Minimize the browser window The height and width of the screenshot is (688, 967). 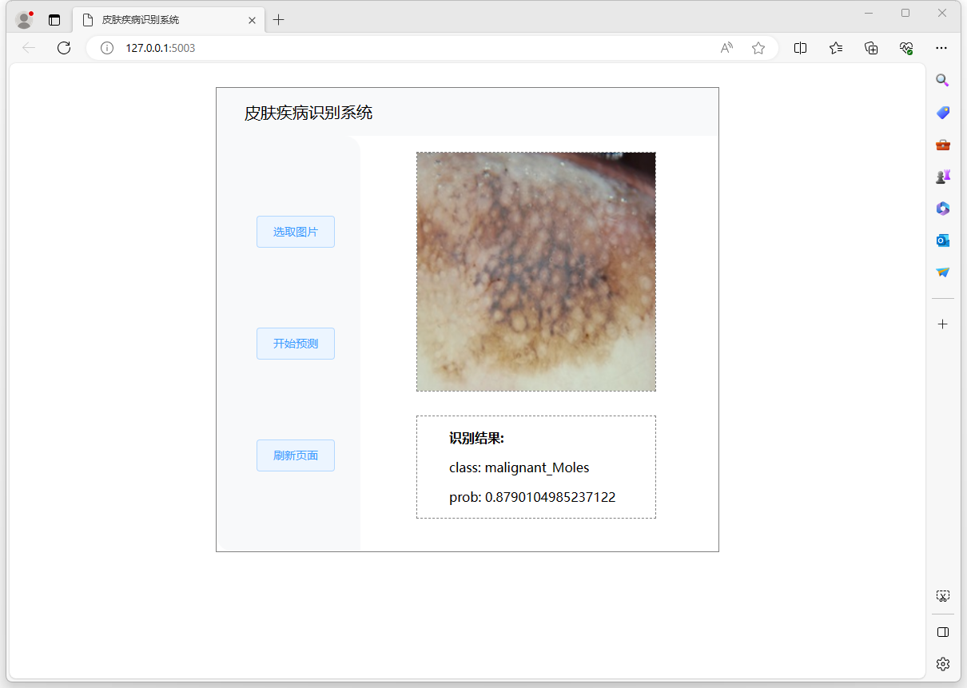pyautogui.click(x=869, y=13)
